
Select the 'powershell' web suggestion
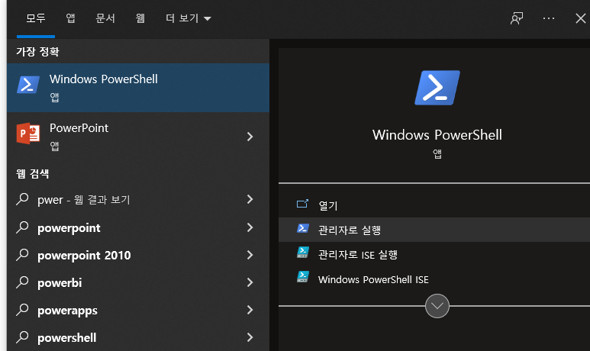138,337
